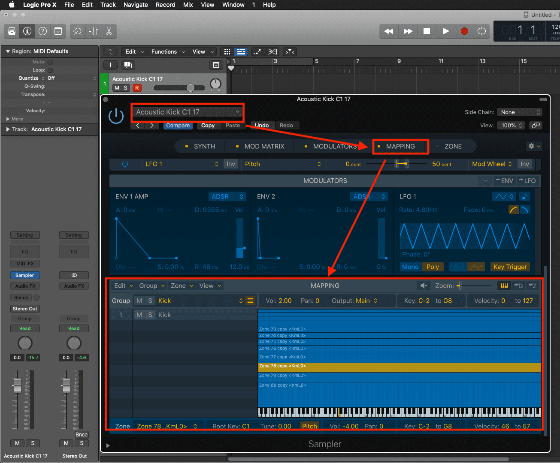Click the Play transport button
560x463 pixels.
click(x=445, y=31)
